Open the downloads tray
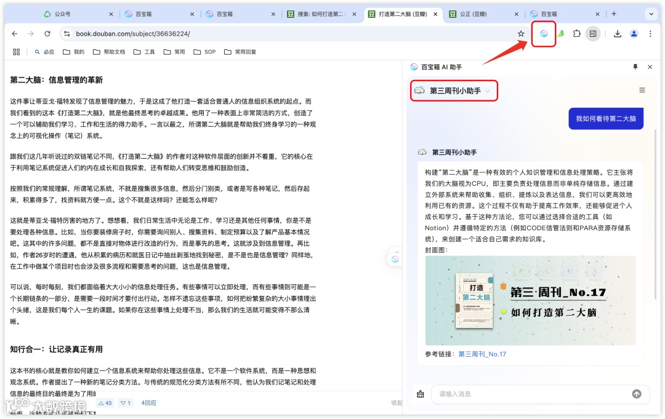The height and width of the screenshot is (419, 665). click(618, 33)
